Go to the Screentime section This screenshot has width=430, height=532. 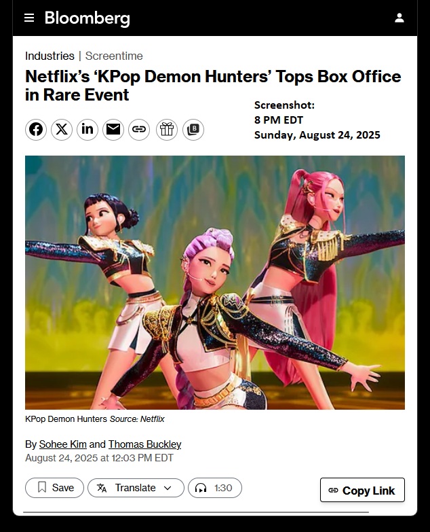(x=114, y=56)
